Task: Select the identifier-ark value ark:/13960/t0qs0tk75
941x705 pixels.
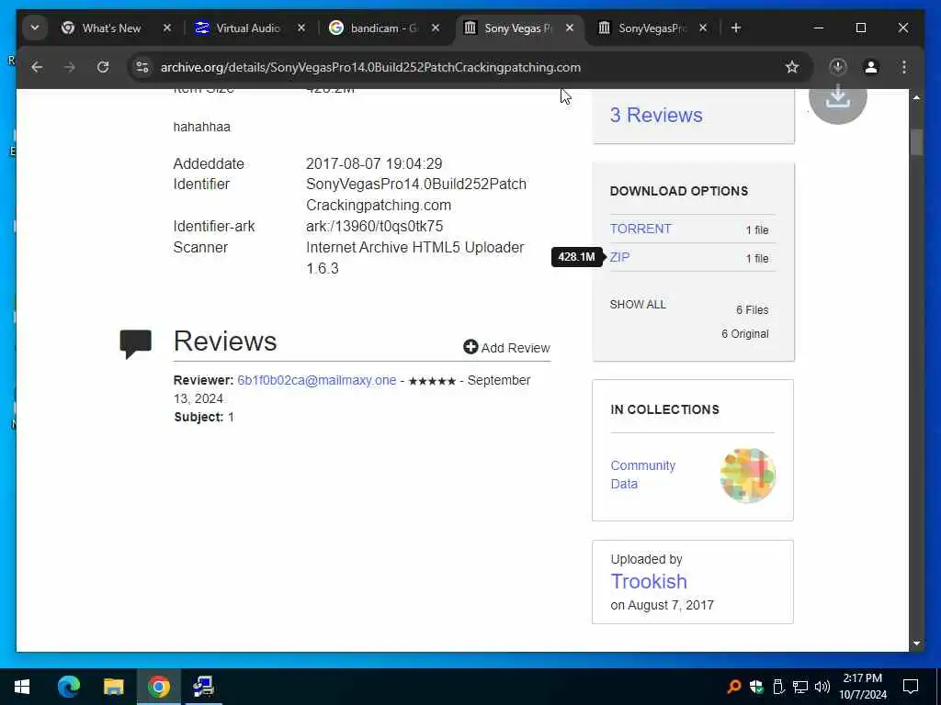Action: pos(375,226)
